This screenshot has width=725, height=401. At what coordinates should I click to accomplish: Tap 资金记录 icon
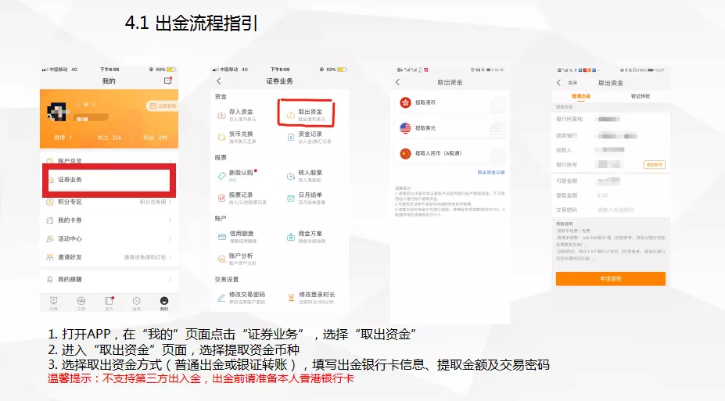tap(291, 137)
